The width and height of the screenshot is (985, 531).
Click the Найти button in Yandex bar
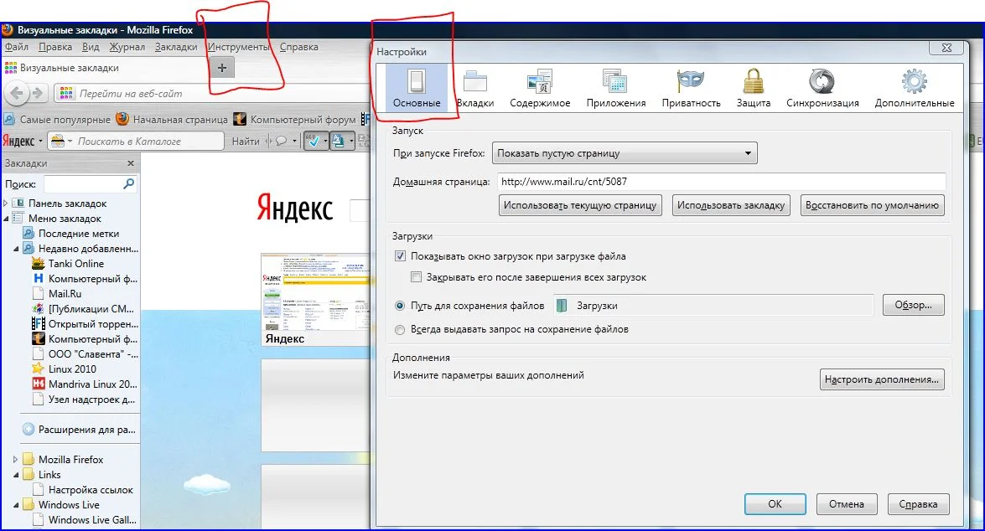tap(246, 142)
